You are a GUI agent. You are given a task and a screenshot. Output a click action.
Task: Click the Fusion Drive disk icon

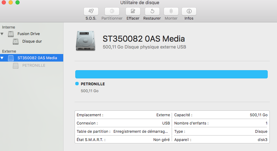point(11,34)
